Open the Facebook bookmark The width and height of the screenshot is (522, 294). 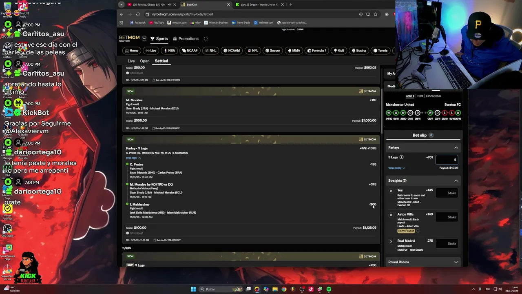point(138,23)
